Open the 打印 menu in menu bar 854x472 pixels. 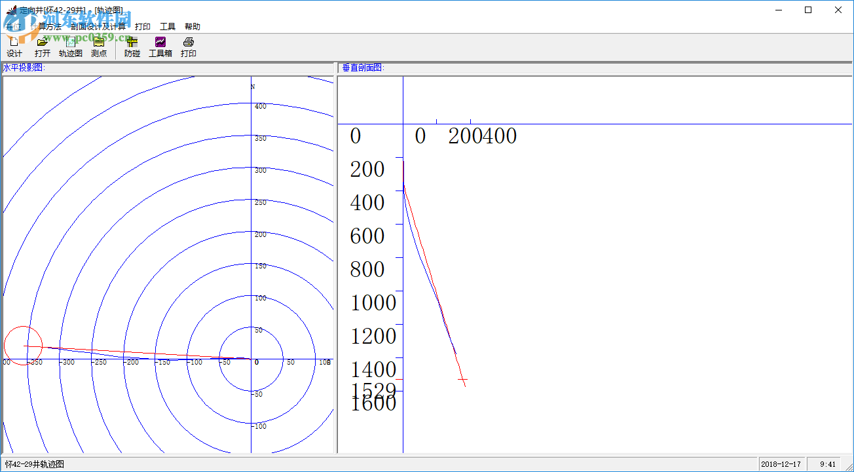[142, 27]
